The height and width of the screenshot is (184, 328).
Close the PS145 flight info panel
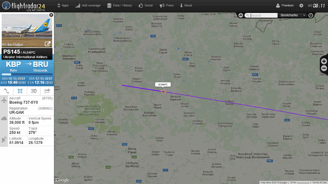pyautogui.click(x=51, y=15)
